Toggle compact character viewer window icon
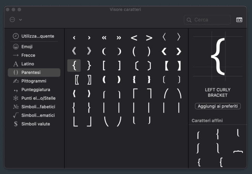 click(239, 20)
